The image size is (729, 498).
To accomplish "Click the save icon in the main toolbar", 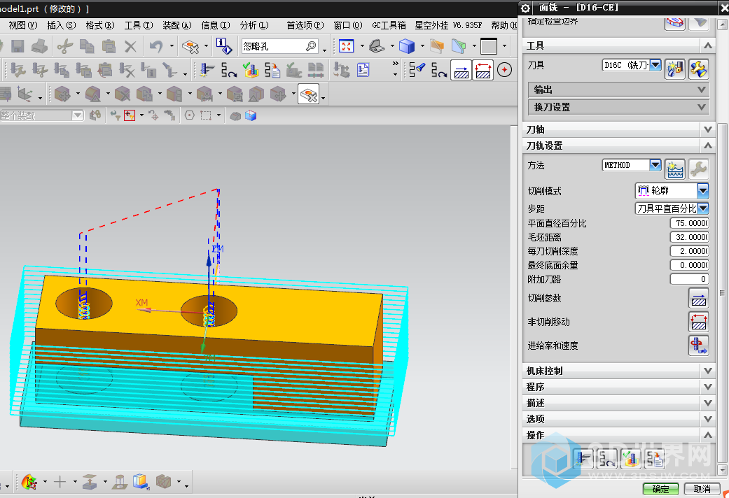I will point(18,46).
